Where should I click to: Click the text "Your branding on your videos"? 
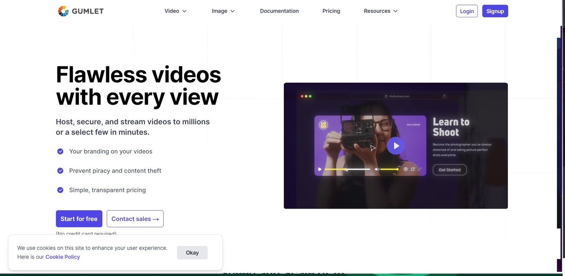[111, 151]
